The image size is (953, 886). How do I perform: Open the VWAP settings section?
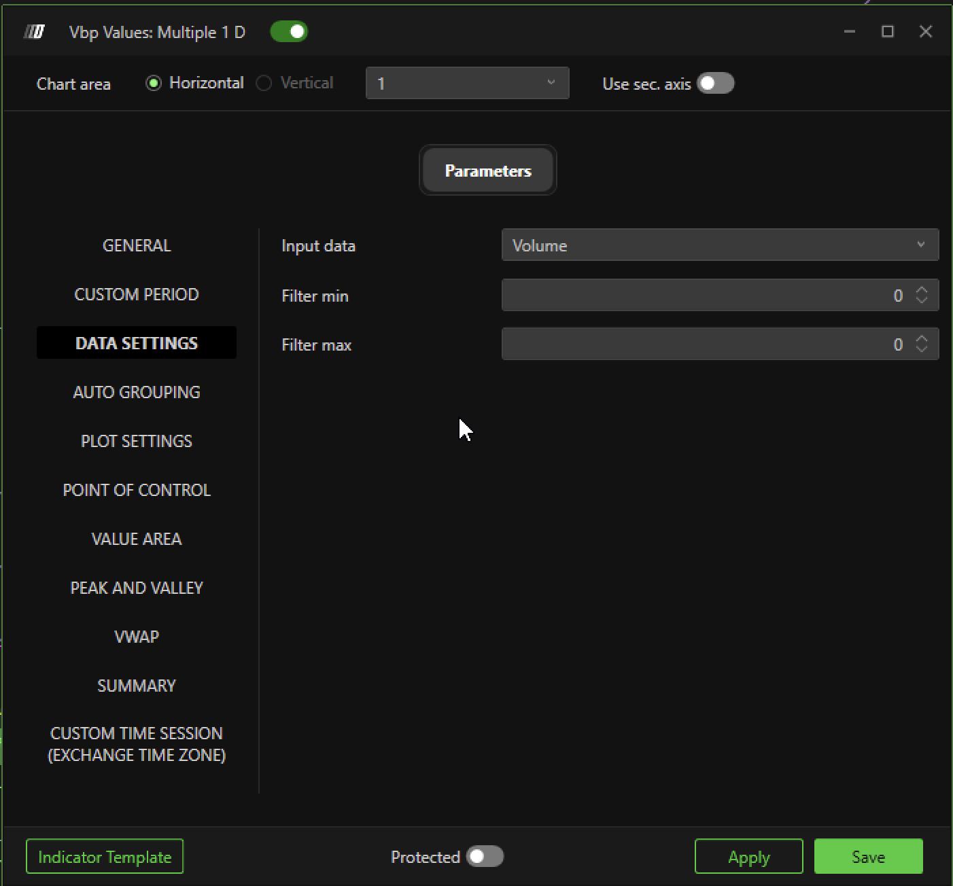137,637
